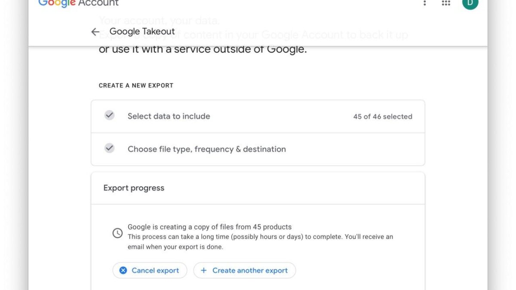Click the plus icon in Create another export
This screenshot has height=290, width=516.
coord(204,270)
